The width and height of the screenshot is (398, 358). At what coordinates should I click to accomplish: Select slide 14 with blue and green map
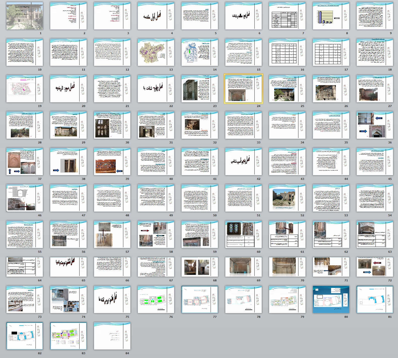coord(200,52)
